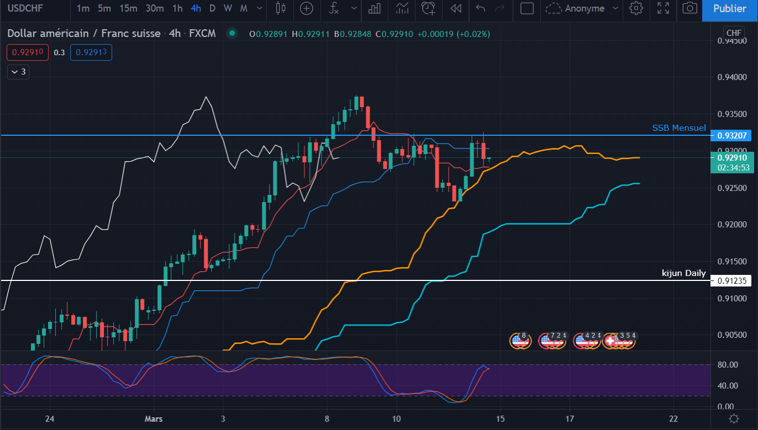Select the 1h timeframe

(177, 8)
